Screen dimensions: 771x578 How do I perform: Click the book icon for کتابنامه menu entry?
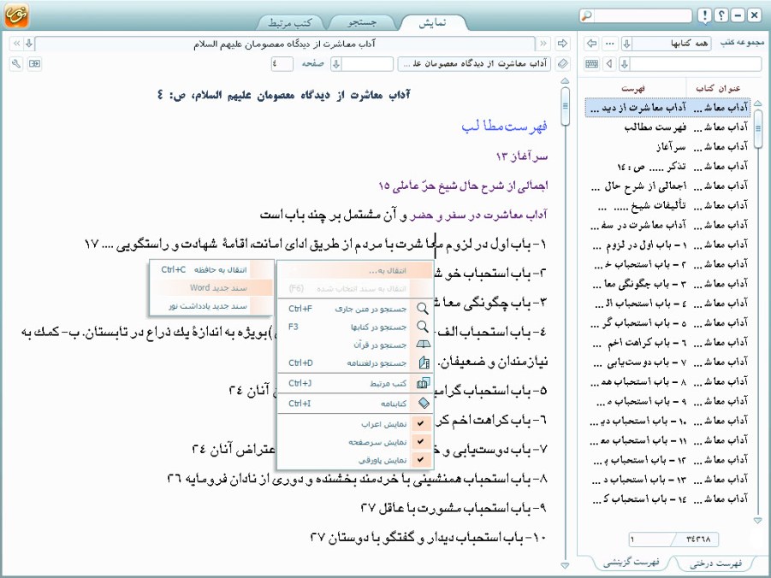pyautogui.click(x=423, y=404)
